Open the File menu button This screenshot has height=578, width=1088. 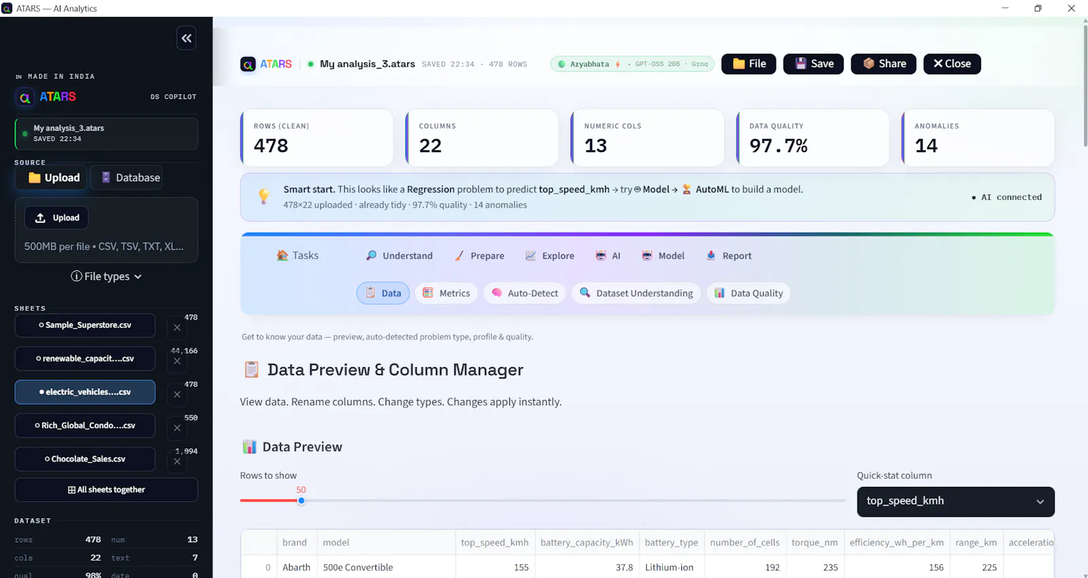pos(749,64)
